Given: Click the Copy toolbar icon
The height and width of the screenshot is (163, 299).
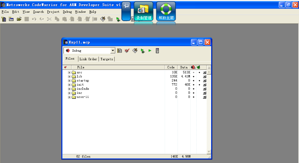Looking at the screenshot, I should tap(57, 19).
